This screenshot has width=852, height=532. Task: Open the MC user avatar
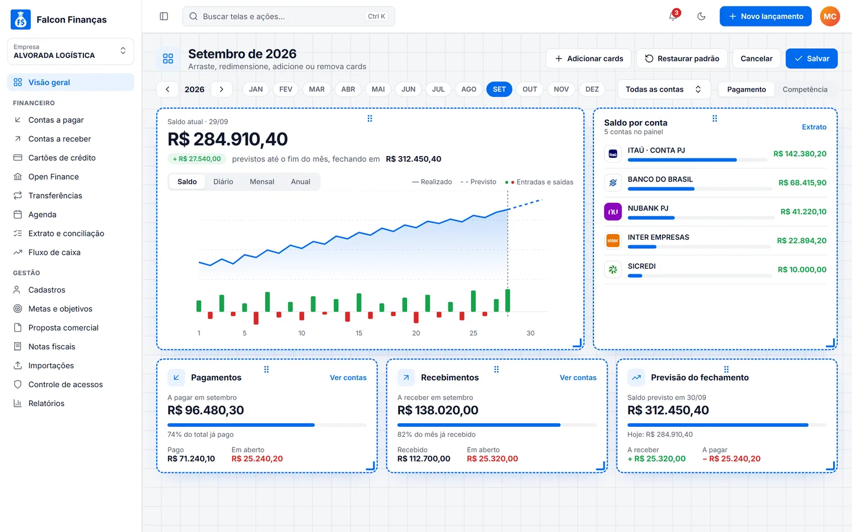tap(830, 17)
